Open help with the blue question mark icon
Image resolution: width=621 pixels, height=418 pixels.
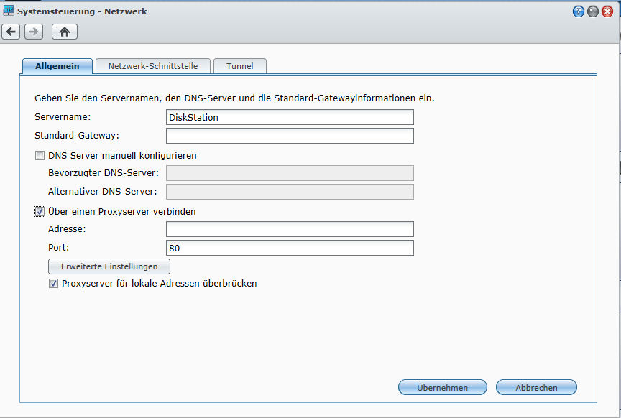tap(579, 11)
